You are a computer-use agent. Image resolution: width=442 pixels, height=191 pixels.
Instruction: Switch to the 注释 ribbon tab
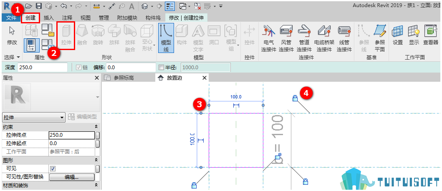[x=67, y=18]
